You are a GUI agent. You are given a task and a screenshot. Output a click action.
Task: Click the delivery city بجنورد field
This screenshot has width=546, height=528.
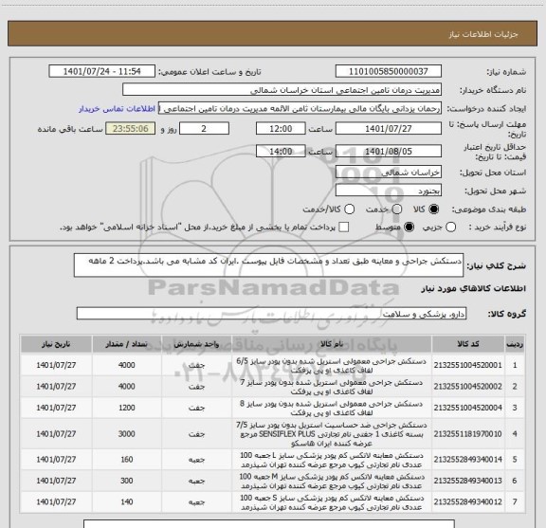click(389, 191)
